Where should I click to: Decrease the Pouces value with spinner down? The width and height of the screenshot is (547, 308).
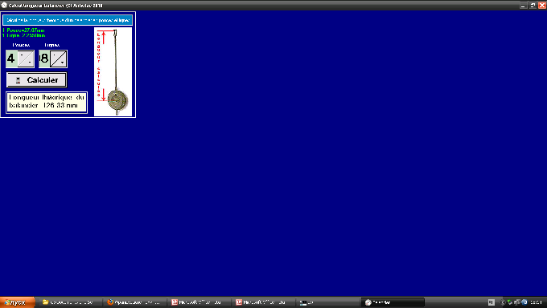(29, 63)
